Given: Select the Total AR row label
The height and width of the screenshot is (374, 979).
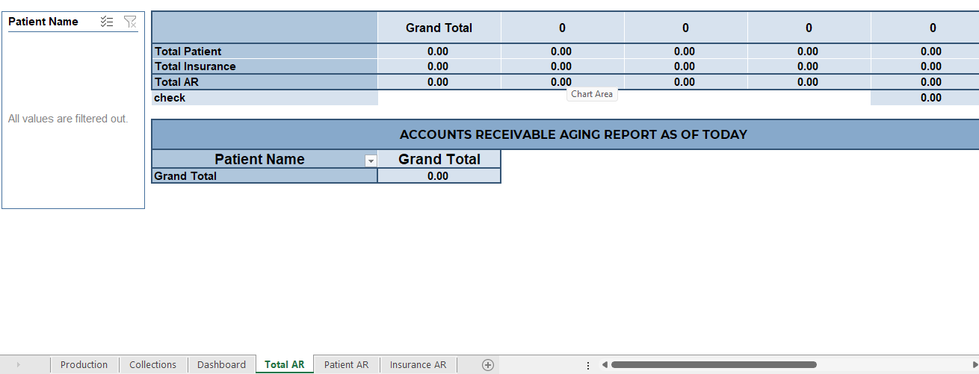Looking at the screenshot, I should 265,82.
